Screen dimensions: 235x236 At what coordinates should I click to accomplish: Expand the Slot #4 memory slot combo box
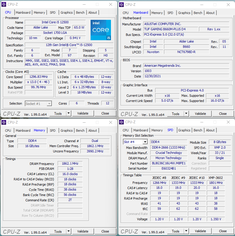click(x=145, y=142)
